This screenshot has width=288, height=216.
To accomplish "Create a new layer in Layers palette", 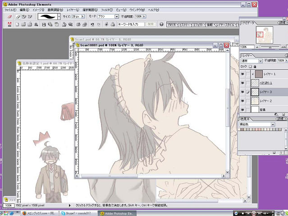I will [x=283, y=114].
